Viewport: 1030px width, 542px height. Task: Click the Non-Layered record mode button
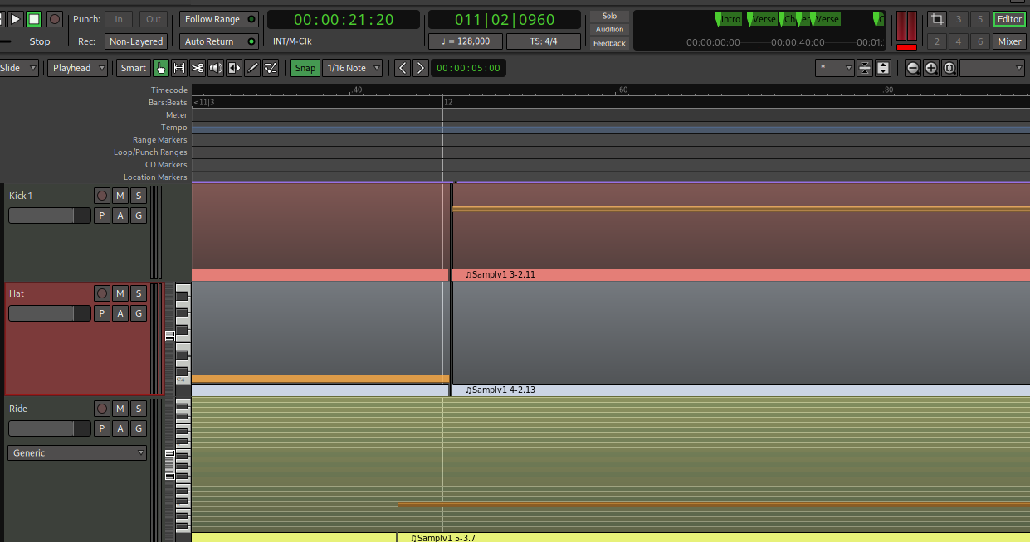pyautogui.click(x=135, y=41)
